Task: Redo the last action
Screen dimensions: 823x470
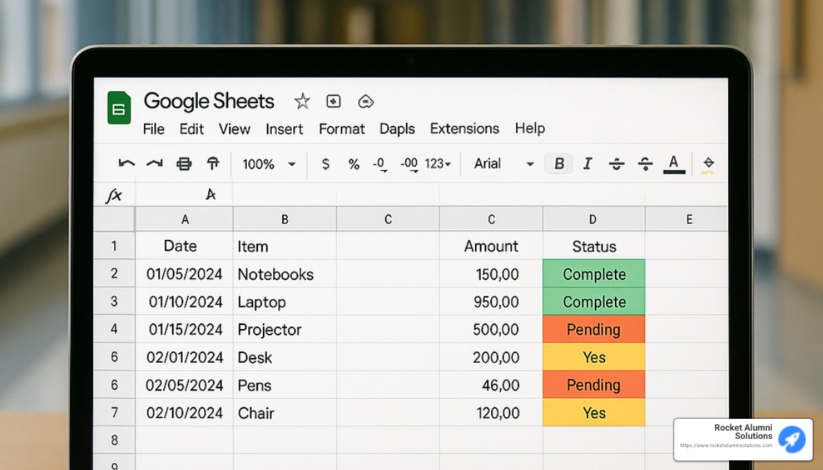Action: tap(154, 164)
